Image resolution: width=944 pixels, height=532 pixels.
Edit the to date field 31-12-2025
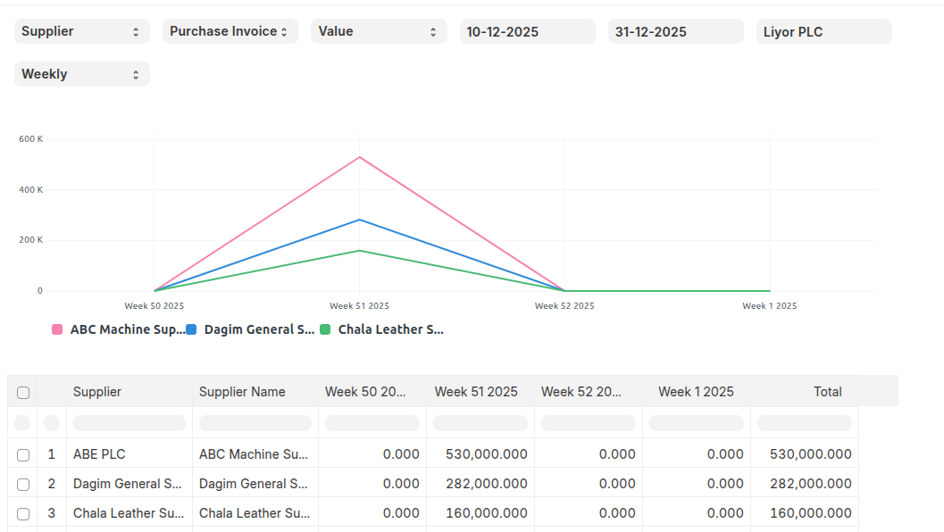tap(675, 31)
